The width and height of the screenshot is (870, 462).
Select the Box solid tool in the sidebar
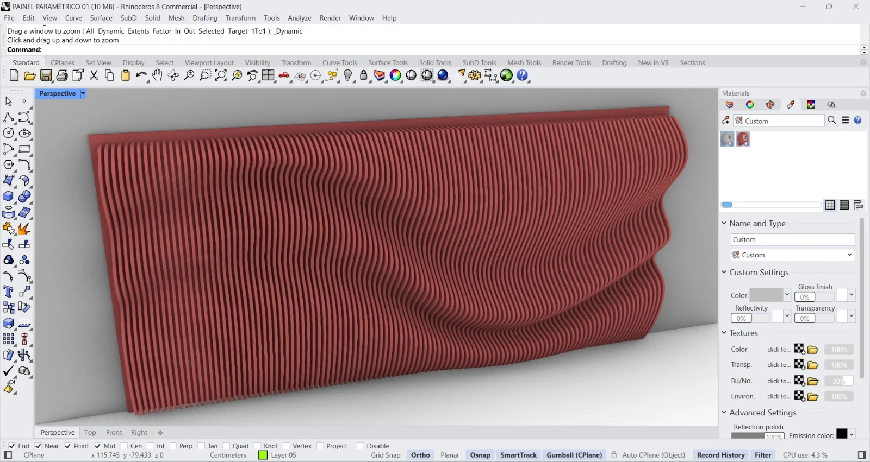click(9, 197)
